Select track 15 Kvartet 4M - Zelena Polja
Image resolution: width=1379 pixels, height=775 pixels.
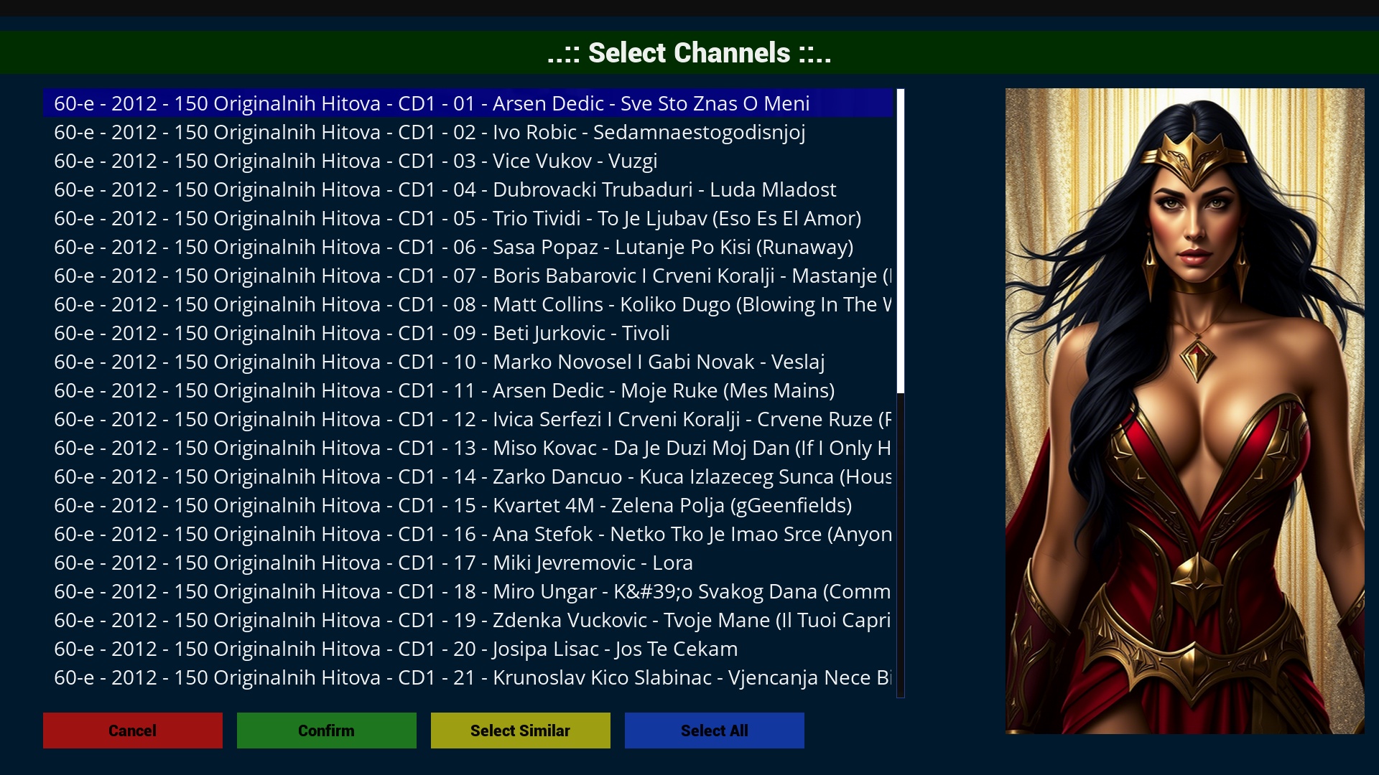(468, 505)
